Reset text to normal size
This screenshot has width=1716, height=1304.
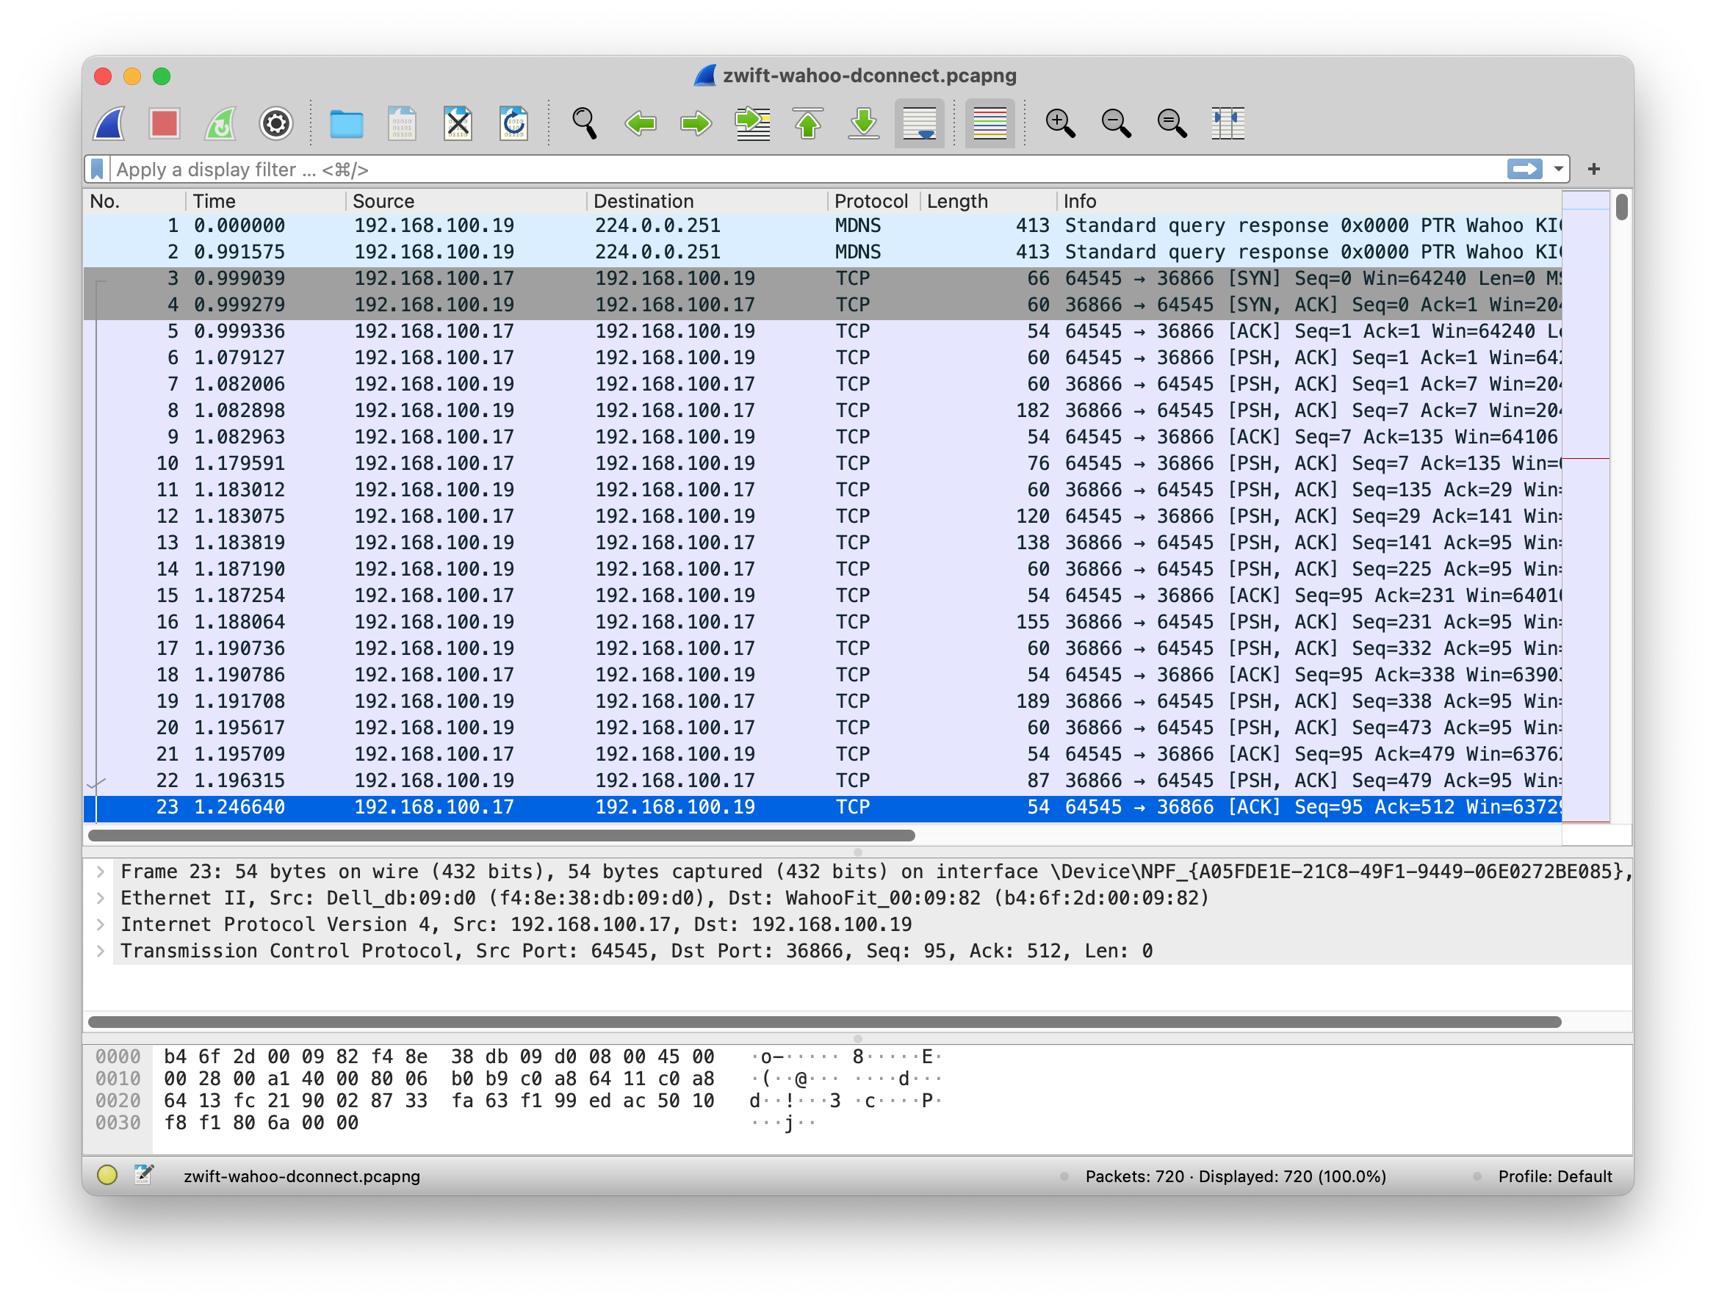(x=1172, y=123)
